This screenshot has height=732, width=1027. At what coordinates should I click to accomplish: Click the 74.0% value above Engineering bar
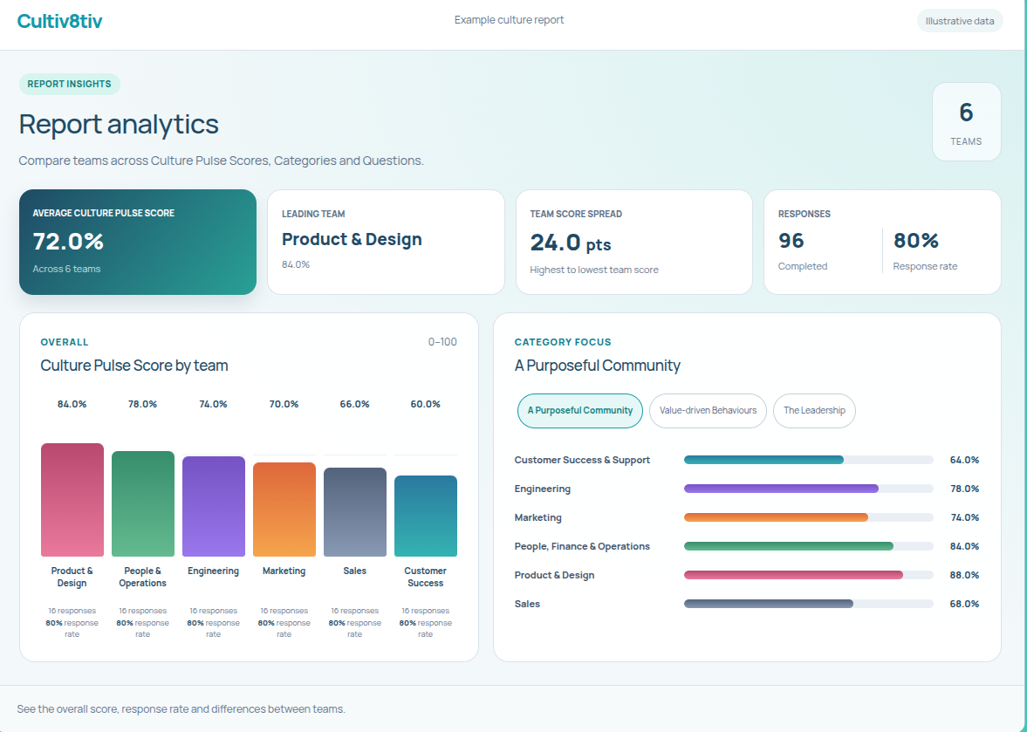coord(214,404)
